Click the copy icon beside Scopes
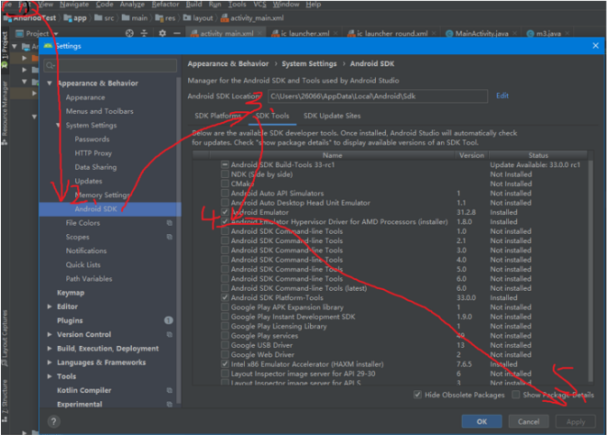Screen dimensions: 607x435 (x=169, y=237)
